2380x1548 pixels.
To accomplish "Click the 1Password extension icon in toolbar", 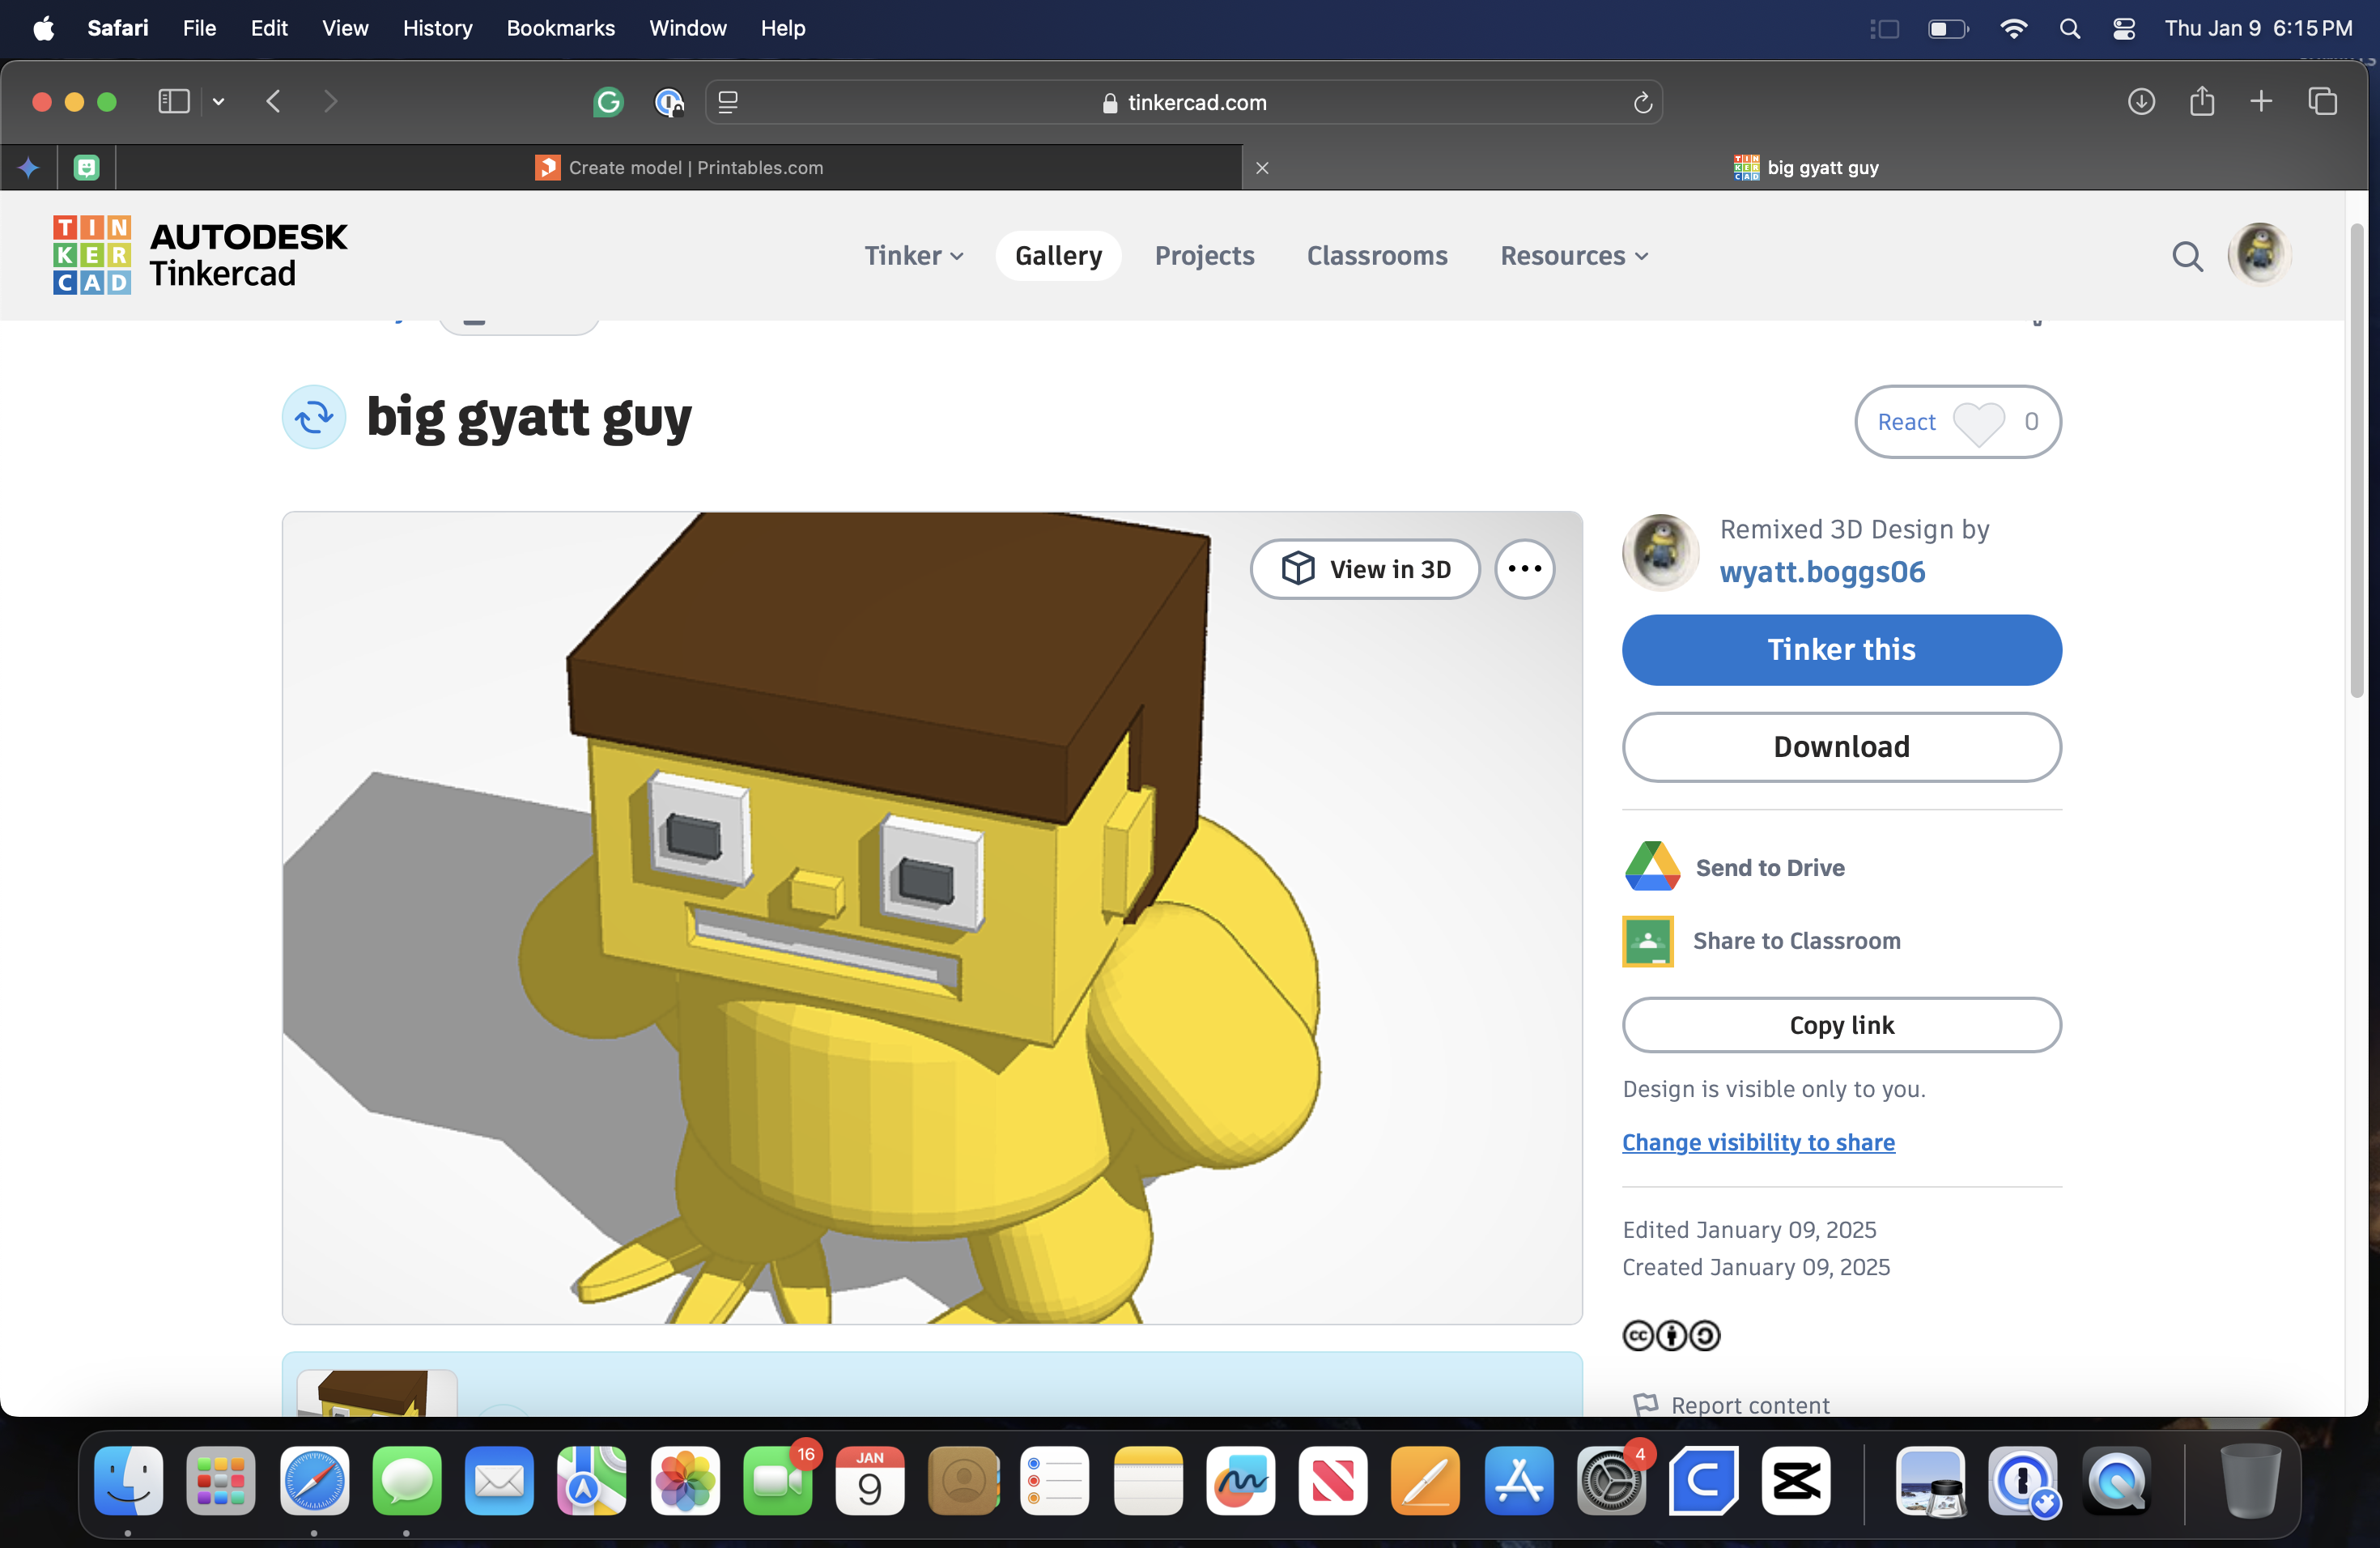I will click(x=669, y=102).
